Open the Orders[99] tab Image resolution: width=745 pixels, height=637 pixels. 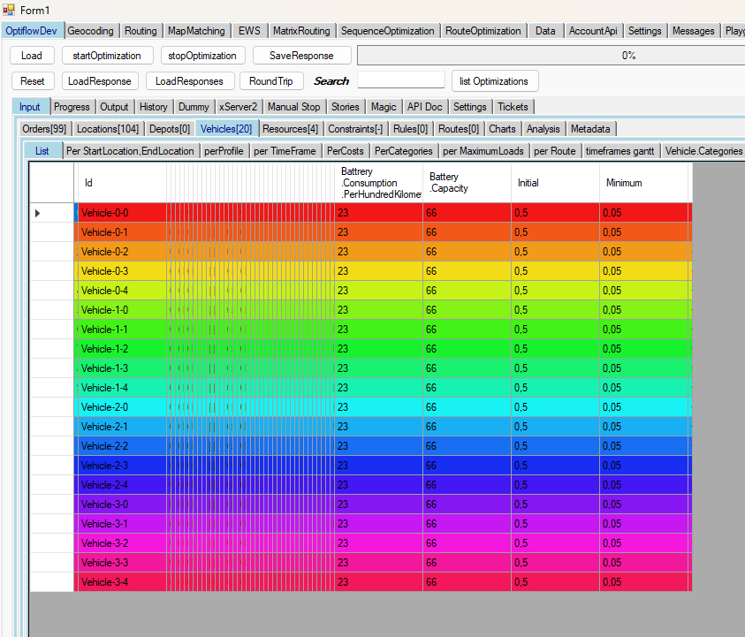coord(44,129)
